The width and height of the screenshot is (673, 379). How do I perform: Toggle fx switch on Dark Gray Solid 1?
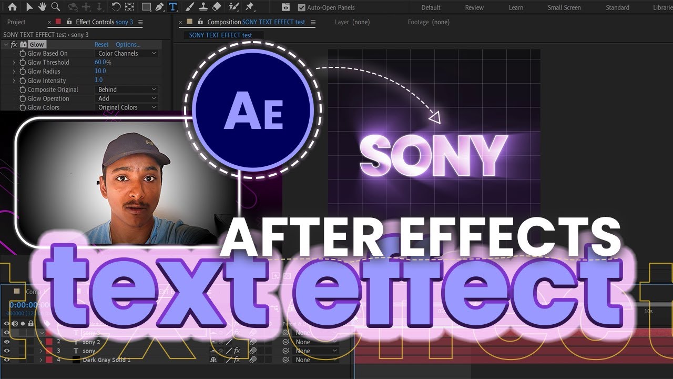pyautogui.click(x=237, y=360)
